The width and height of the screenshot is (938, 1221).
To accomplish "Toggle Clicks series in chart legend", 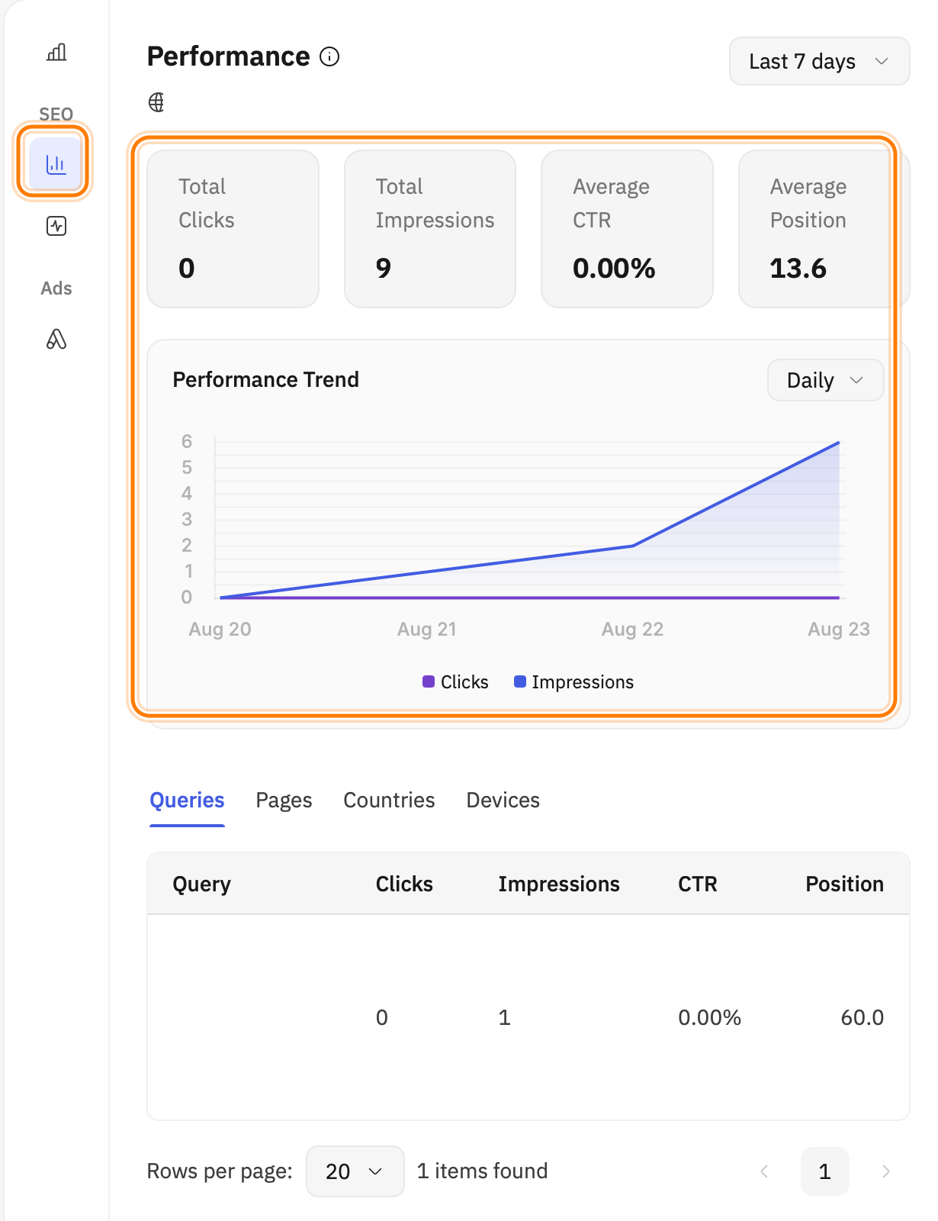I will click(x=455, y=681).
